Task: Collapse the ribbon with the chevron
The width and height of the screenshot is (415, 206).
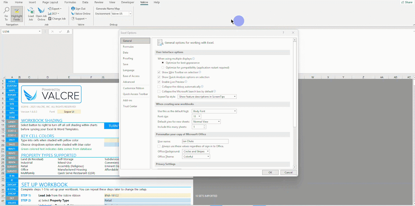Action: pos(414,25)
